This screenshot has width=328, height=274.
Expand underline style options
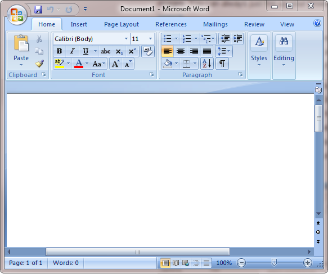95,51
